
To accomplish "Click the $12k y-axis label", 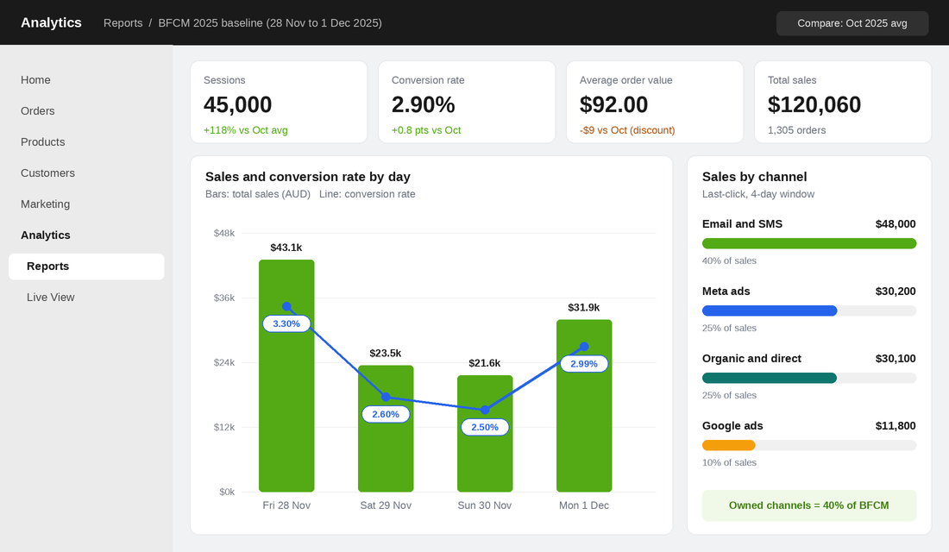I will coord(224,427).
